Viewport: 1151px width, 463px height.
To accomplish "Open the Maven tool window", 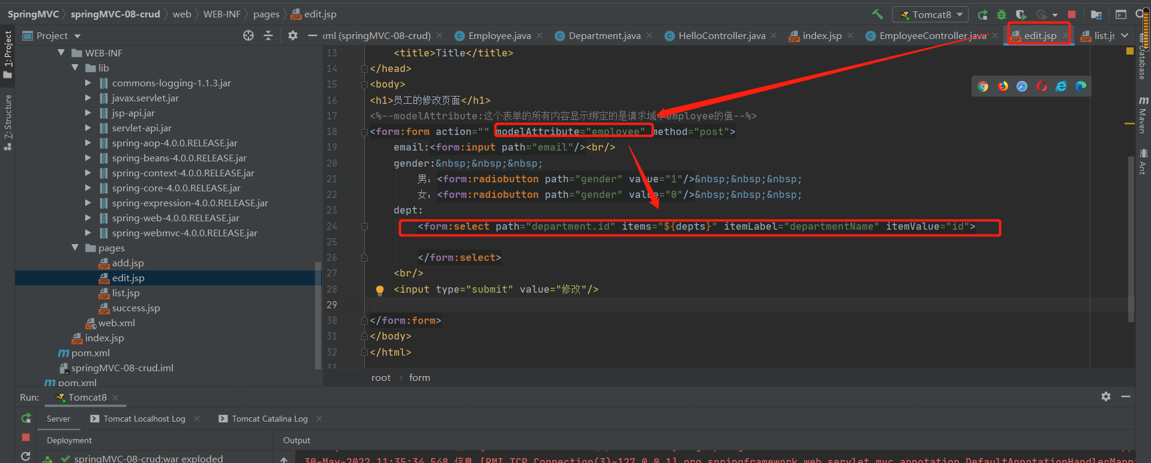I will tap(1143, 115).
